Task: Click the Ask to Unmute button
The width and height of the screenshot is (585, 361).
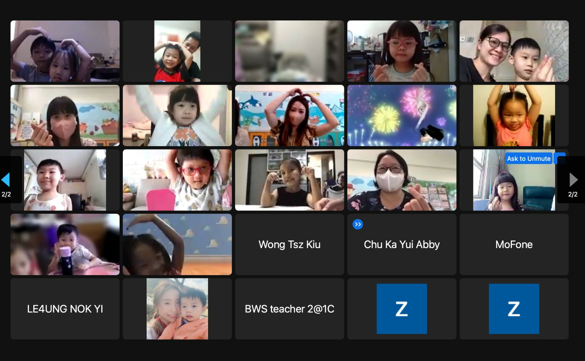Action: coord(528,159)
